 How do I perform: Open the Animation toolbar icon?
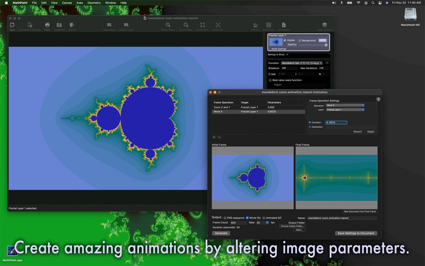pos(284,25)
